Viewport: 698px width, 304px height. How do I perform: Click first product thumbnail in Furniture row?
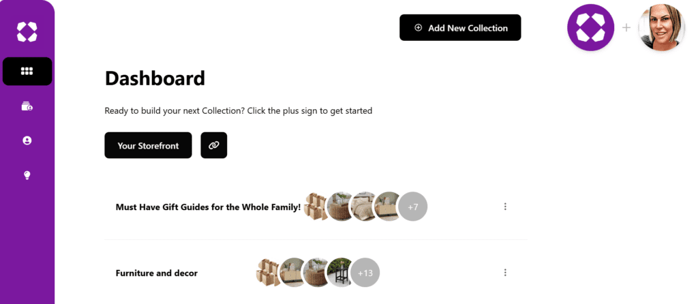[x=267, y=273]
